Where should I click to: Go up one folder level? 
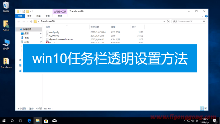pyautogui.click(x=31, y=21)
